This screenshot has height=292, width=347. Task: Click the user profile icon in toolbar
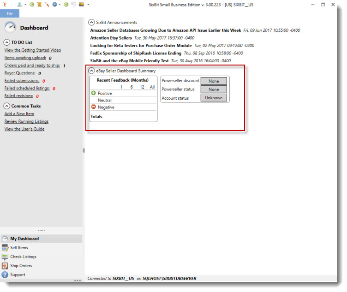[19, 4]
